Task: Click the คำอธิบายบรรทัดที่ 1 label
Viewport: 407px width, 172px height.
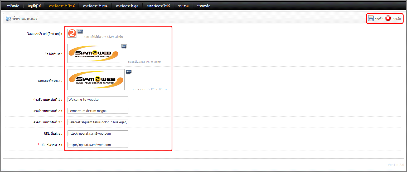Action: pyautogui.click(x=48, y=100)
